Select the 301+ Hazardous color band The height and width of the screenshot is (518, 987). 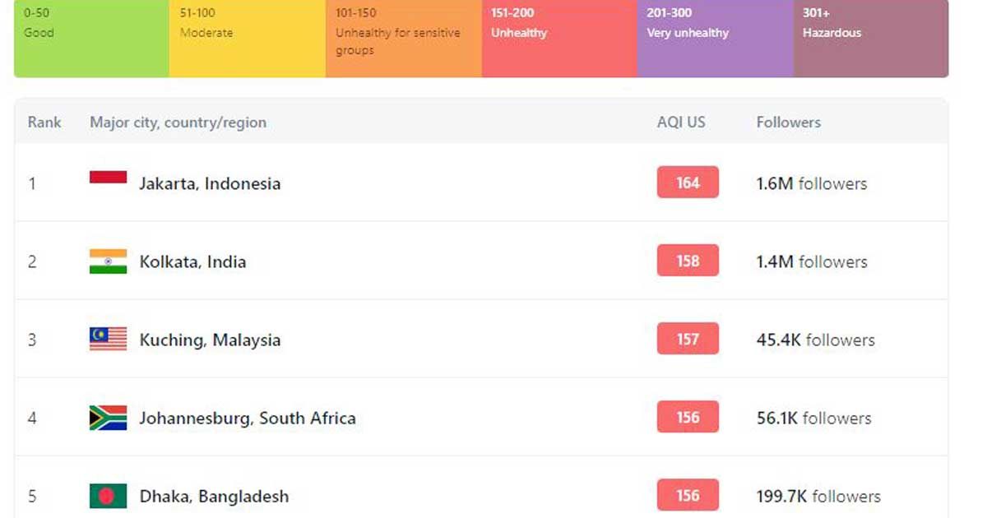[871, 39]
